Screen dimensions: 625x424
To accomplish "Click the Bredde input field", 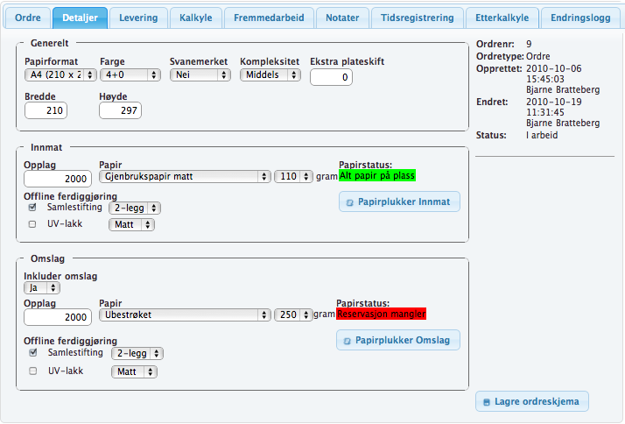I will tap(46, 110).
